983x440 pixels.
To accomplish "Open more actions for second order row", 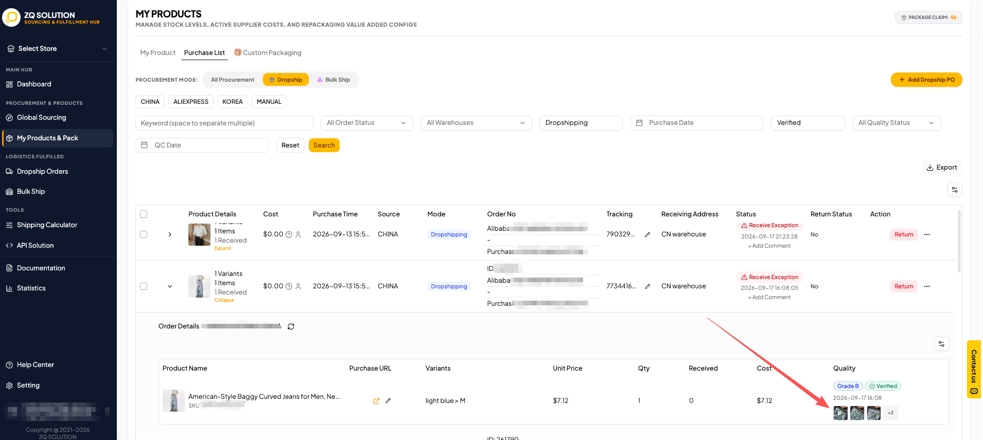I will (927, 286).
